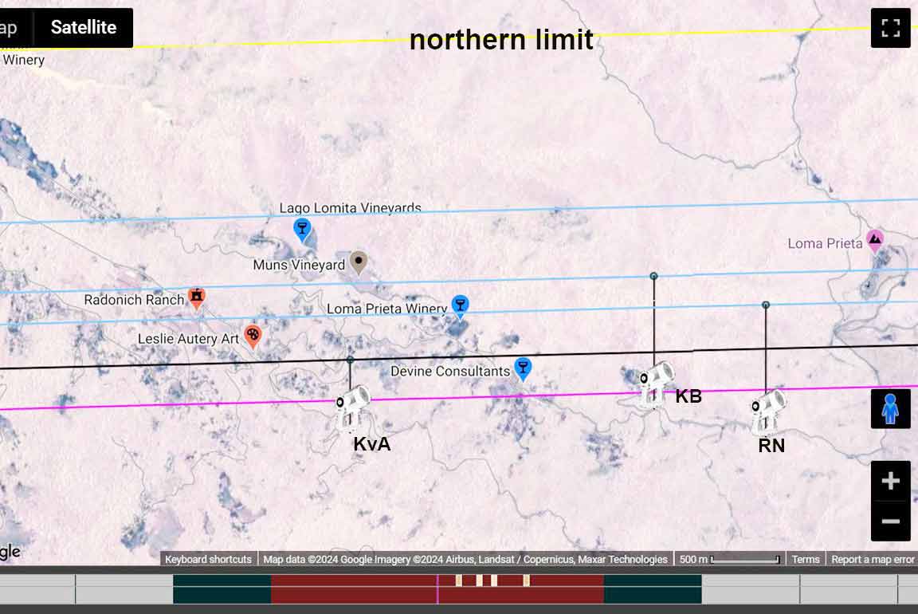Click the KB station label
Screen dimensions: 918x614
pos(688,396)
